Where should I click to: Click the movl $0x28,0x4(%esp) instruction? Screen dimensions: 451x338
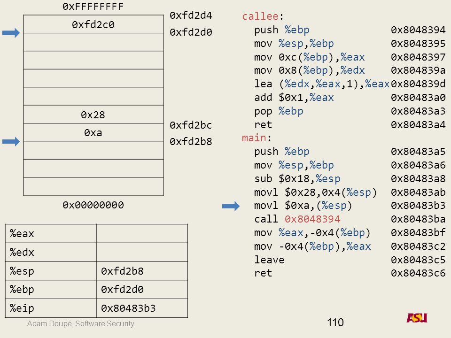coord(316,192)
